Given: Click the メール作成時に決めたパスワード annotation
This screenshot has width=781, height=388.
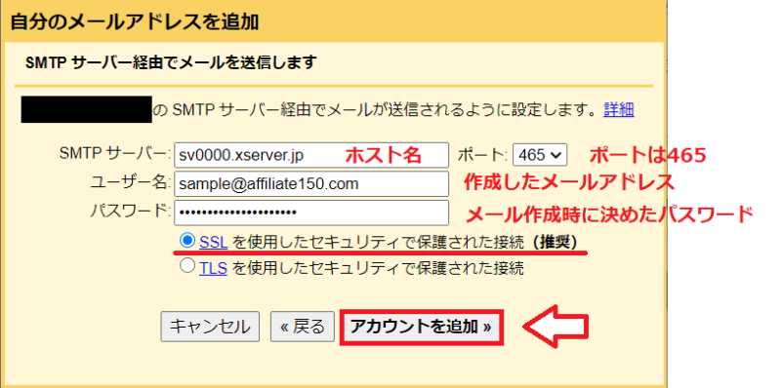Looking at the screenshot, I should click(608, 214).
